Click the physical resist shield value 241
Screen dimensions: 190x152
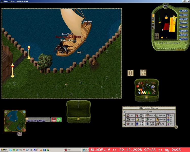[x=172, y=115]
